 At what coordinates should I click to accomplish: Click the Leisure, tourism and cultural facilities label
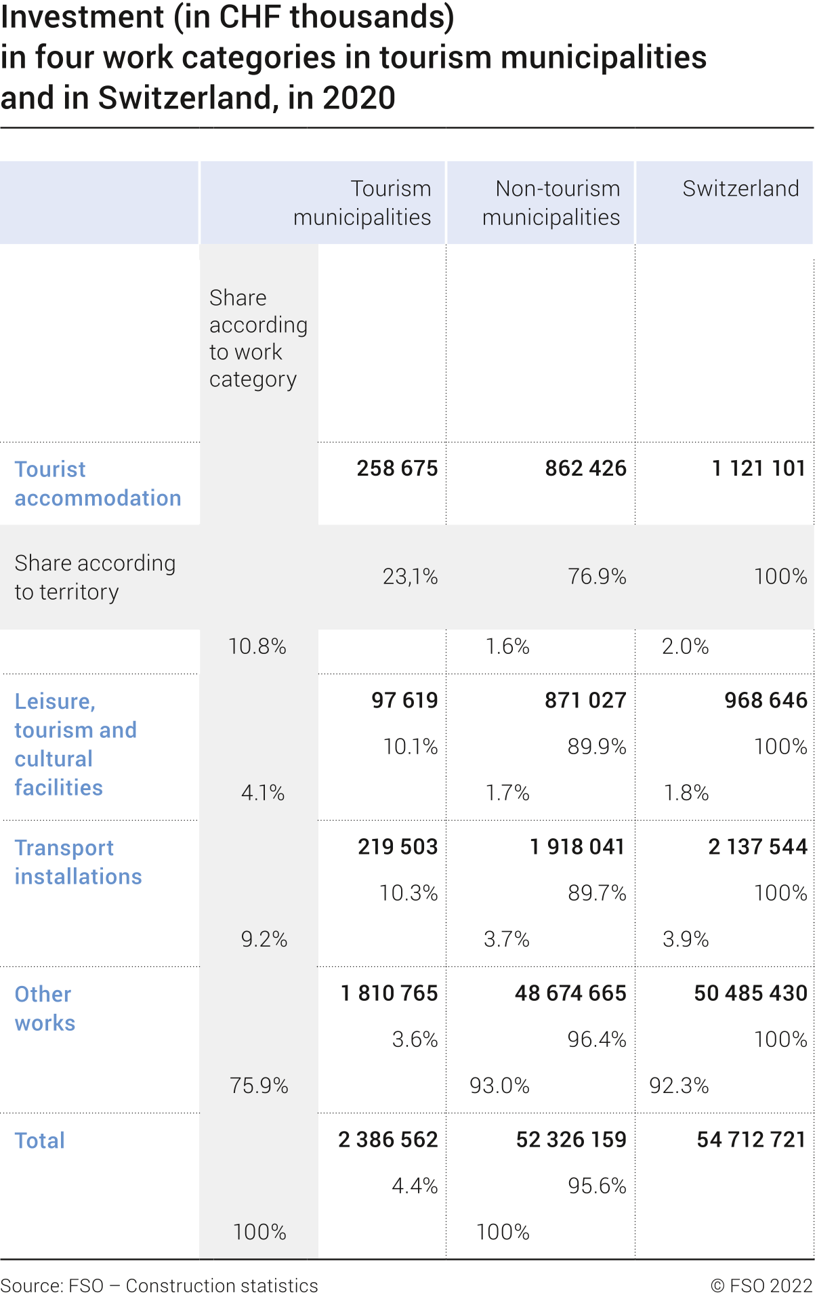coord(75,744)
